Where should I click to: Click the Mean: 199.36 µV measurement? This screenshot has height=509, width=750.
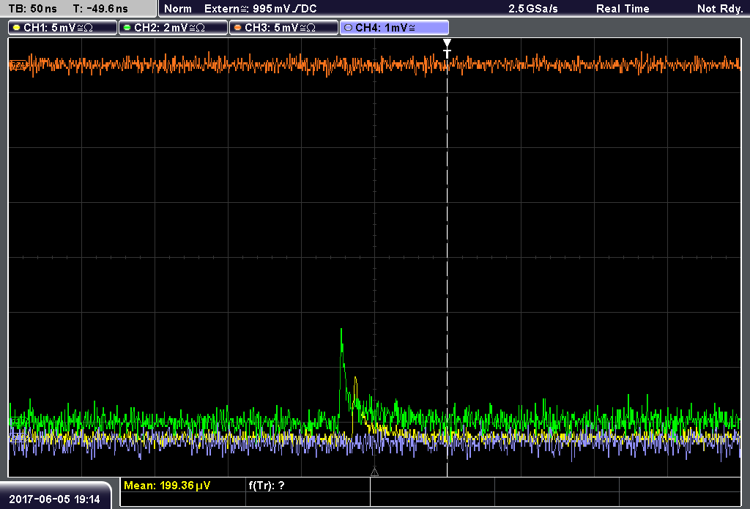tap(167, 486)
